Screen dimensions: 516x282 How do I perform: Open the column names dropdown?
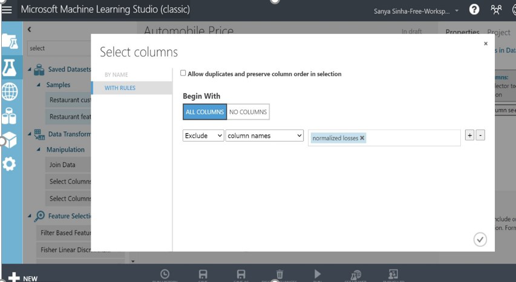coord(264,136)
